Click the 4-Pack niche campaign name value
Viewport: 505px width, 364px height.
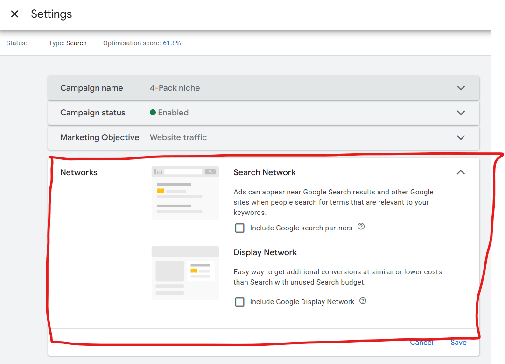(175, 88)
